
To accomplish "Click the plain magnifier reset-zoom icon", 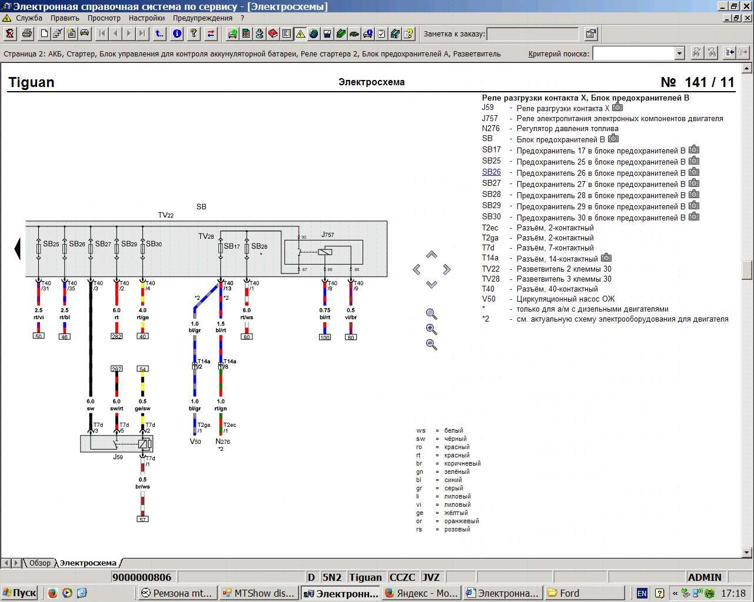I will pyautogui.click(x=431, y=315).
